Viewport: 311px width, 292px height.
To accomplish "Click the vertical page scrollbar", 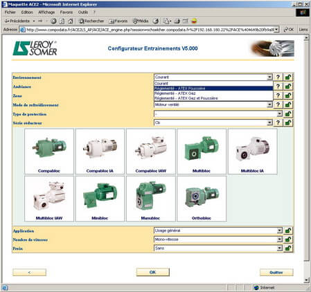I will click(x=306, y=159).
